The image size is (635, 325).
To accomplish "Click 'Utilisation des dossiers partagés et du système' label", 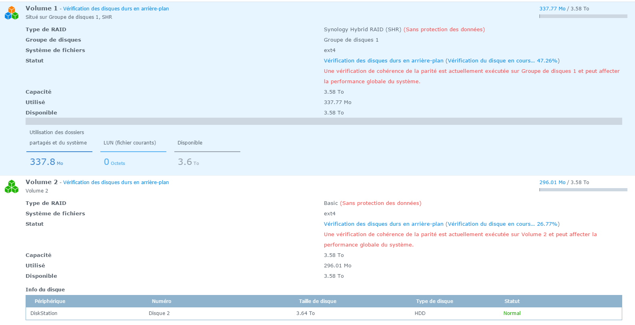I will (58, 138).
